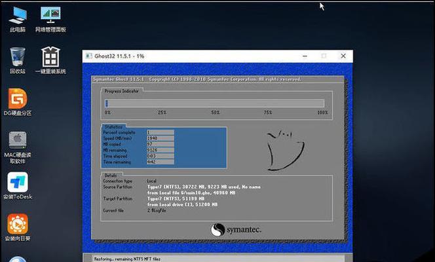Click the source line mentioning win10.gho
Screen dimensions: 435x262
click(x=191, y=193)
